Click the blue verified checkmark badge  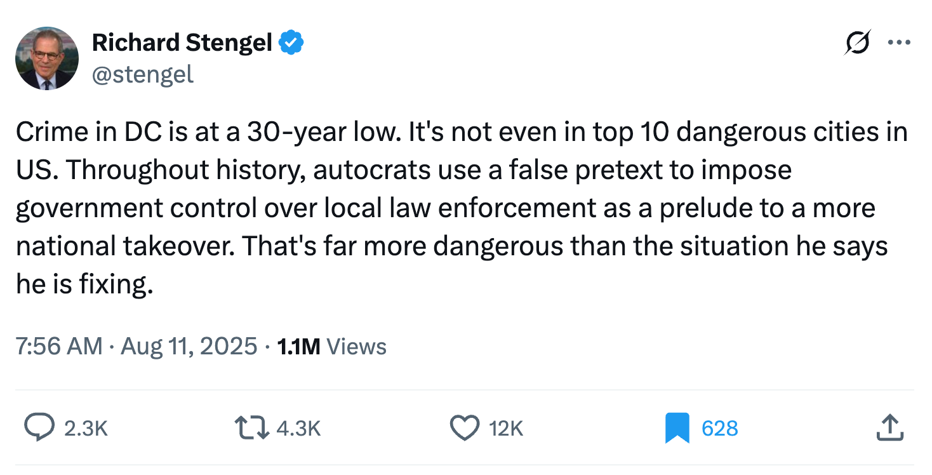coord(292,43)
